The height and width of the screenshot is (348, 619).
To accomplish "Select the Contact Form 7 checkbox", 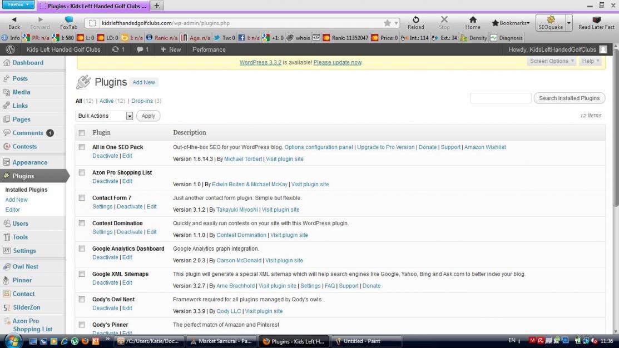I will click(x=82, y=198).
